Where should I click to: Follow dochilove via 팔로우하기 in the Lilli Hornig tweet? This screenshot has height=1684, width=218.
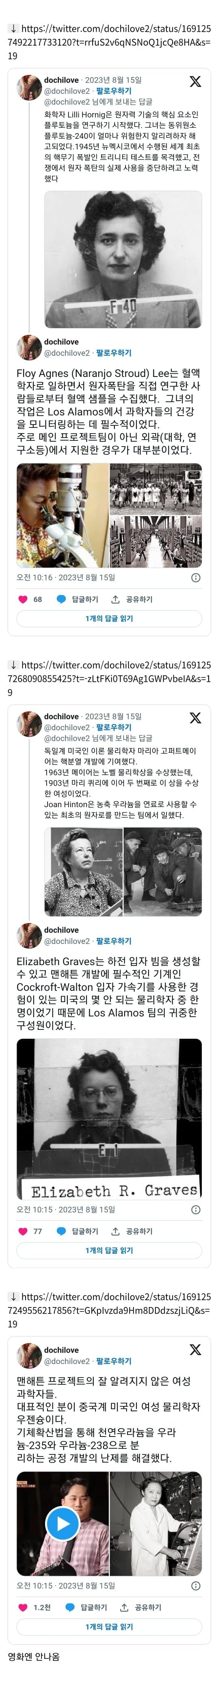click(x=114, y=91)
